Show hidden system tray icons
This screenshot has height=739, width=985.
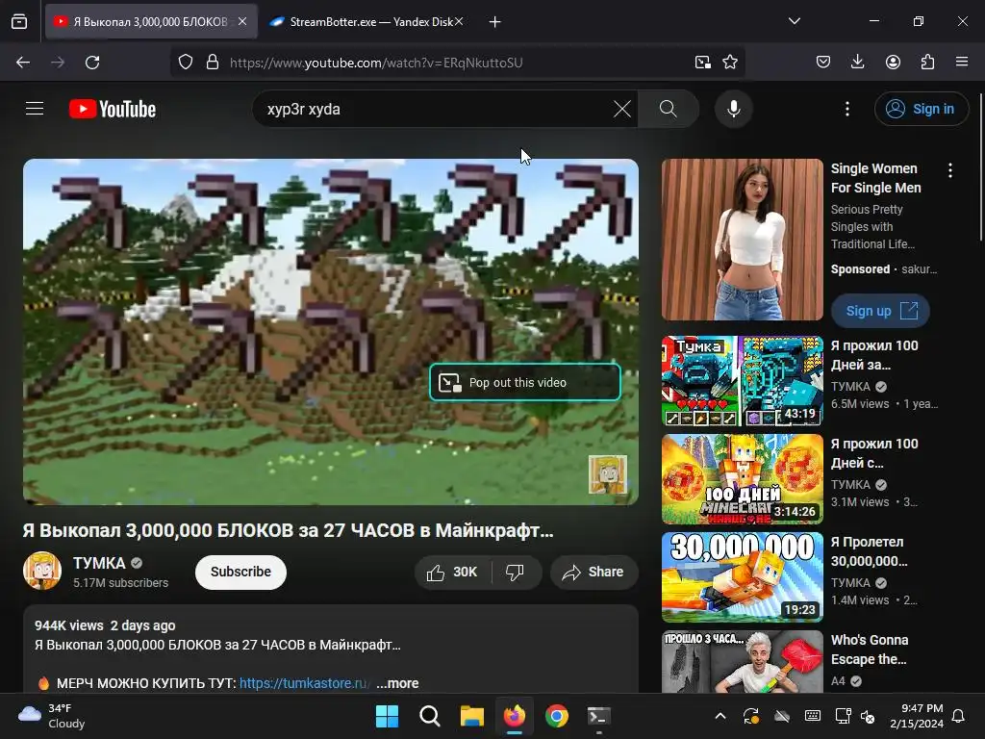[x=720, y=716]
